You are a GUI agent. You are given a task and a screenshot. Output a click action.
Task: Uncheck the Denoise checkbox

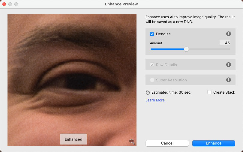(152, 34)
